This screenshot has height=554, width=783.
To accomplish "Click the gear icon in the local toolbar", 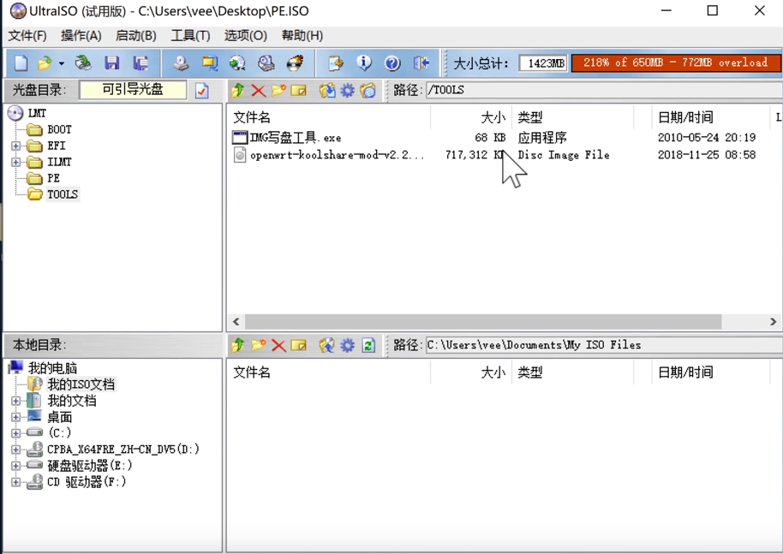I will click(x=347, y=345).
